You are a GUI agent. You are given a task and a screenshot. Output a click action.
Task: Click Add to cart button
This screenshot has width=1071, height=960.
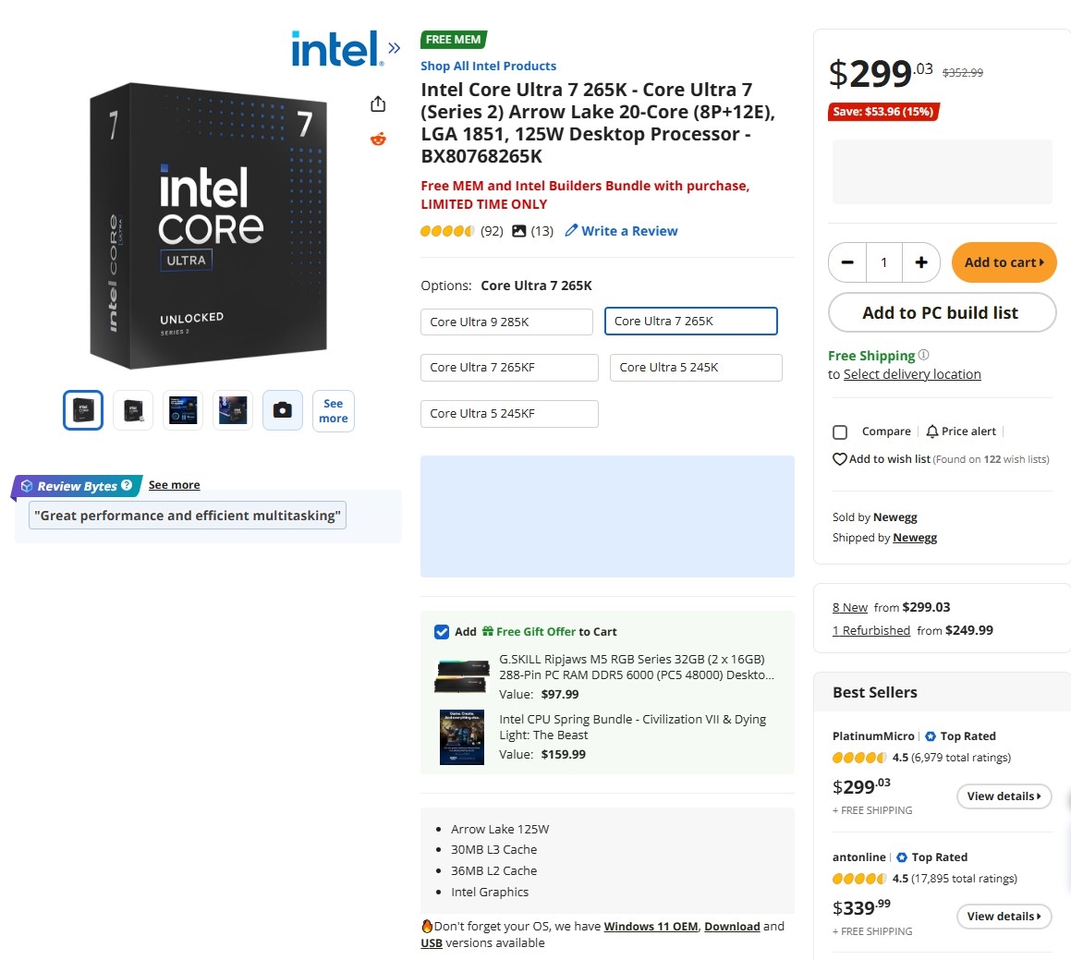point(1004,262)
